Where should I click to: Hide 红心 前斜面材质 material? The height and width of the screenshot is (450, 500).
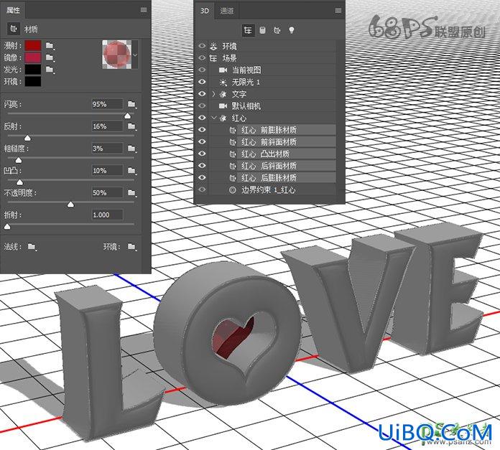pyautogui.click(x=202, y=141)
